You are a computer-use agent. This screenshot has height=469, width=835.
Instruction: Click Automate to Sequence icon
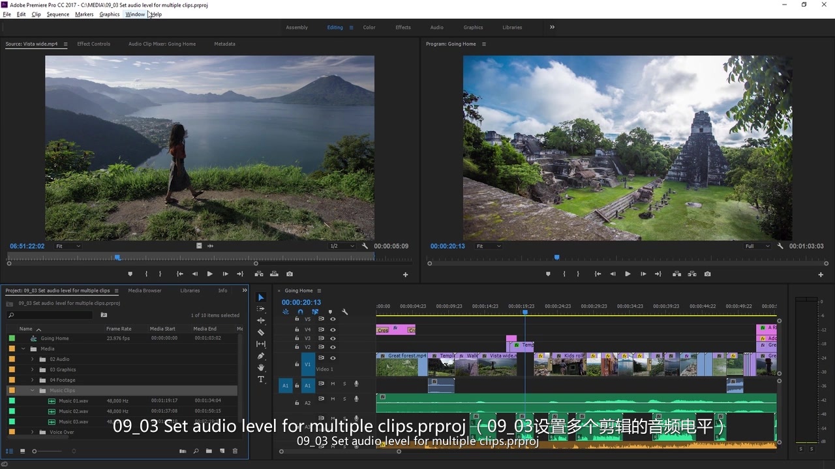click(x=183, y=451)
